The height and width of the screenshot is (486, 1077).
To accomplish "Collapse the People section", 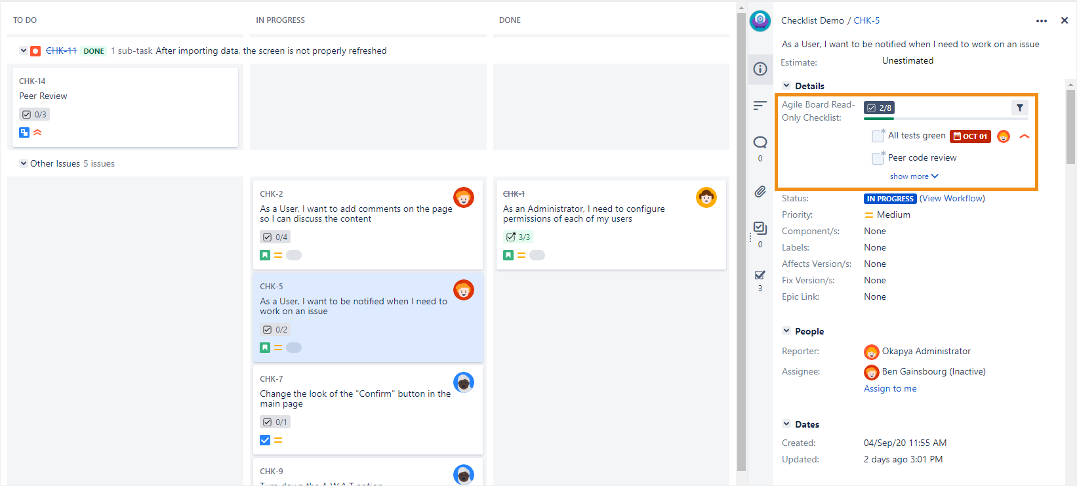I will 786,331.
